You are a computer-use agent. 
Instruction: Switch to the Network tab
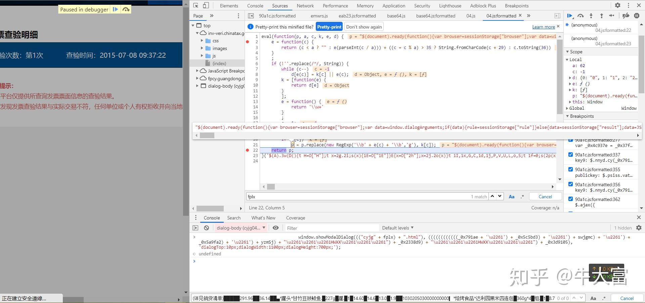coord(305,6)
